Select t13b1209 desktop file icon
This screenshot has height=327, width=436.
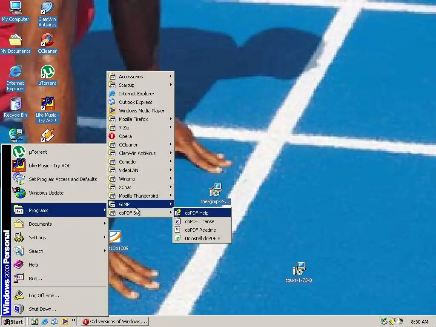point(118,241)
